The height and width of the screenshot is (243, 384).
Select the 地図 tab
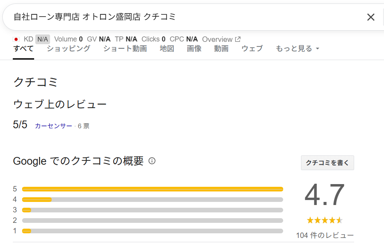(x=167, y=48)
